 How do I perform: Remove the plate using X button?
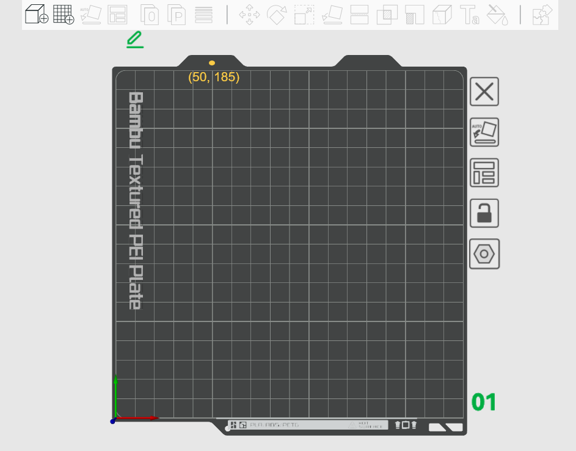tap(484, 92)
